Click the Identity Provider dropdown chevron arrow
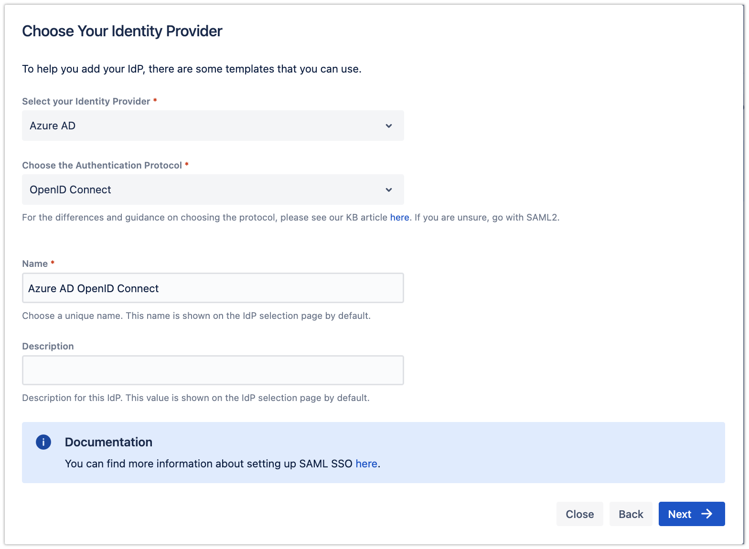This screenshot has width=749, height=549. click(389, 126)
